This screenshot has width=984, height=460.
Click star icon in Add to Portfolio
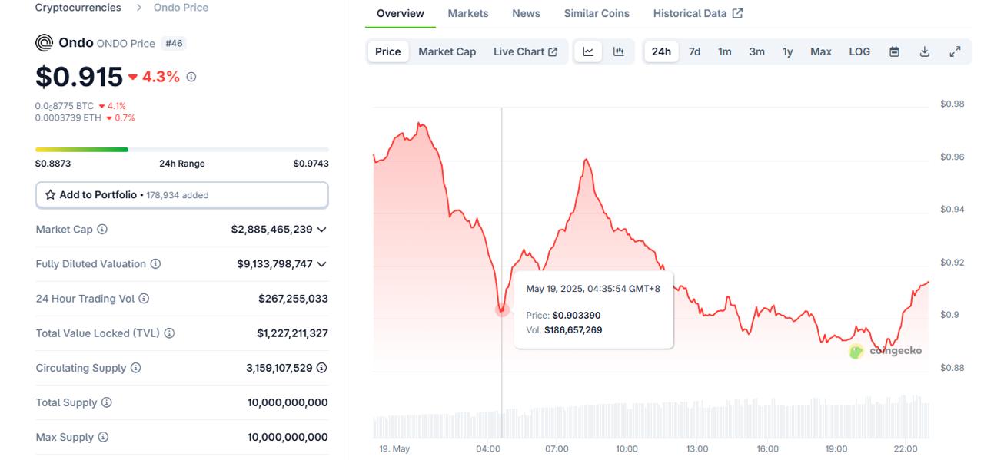click(x=50, y=194)
